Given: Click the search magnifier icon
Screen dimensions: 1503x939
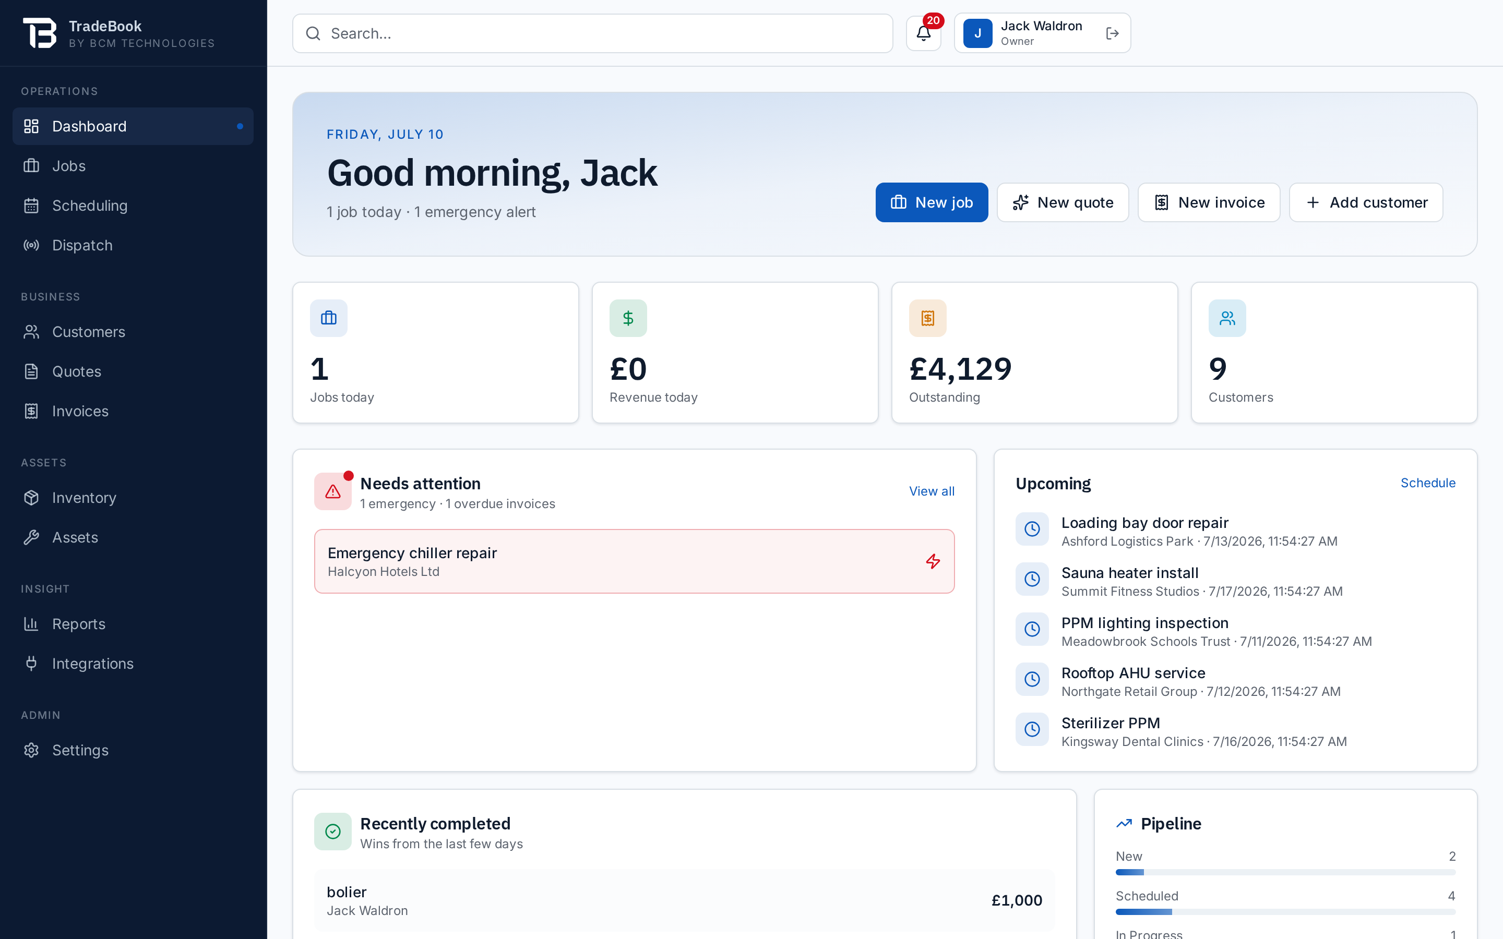Looking at the screenshot, I should click(x=313, y=33).
